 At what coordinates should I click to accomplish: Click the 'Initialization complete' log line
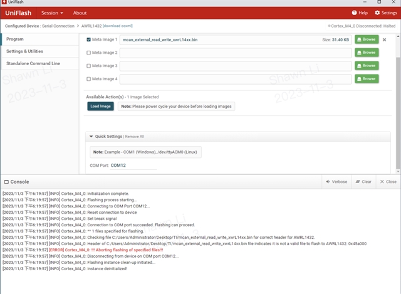click(66, 194)
